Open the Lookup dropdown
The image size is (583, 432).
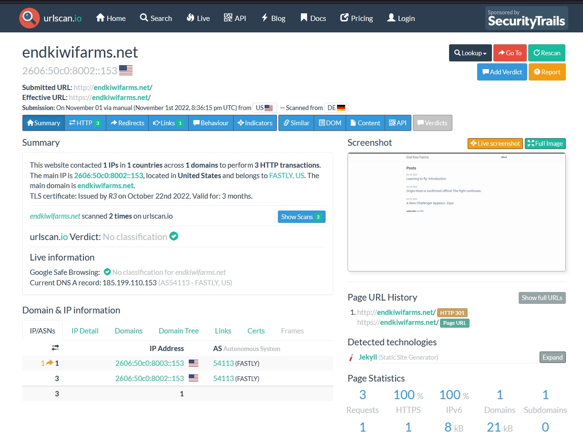(470, 53)
